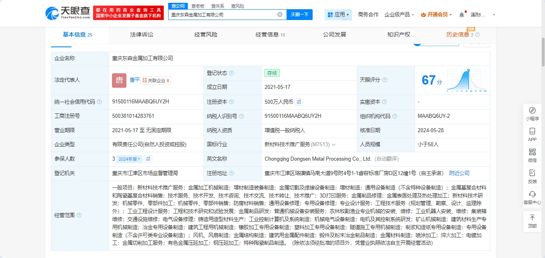Open the 小程序 mini program sidebar icon
This screenshot has width=545, height=258.
[x=532, y=113]
